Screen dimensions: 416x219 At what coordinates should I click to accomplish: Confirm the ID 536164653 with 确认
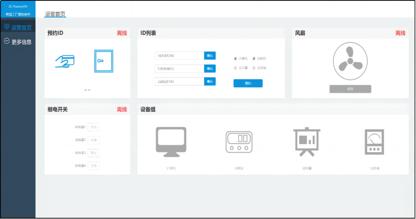[210, 68]
